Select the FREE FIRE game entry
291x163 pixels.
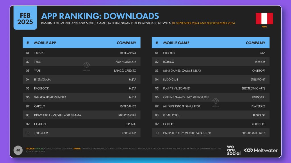click(169, 53)
